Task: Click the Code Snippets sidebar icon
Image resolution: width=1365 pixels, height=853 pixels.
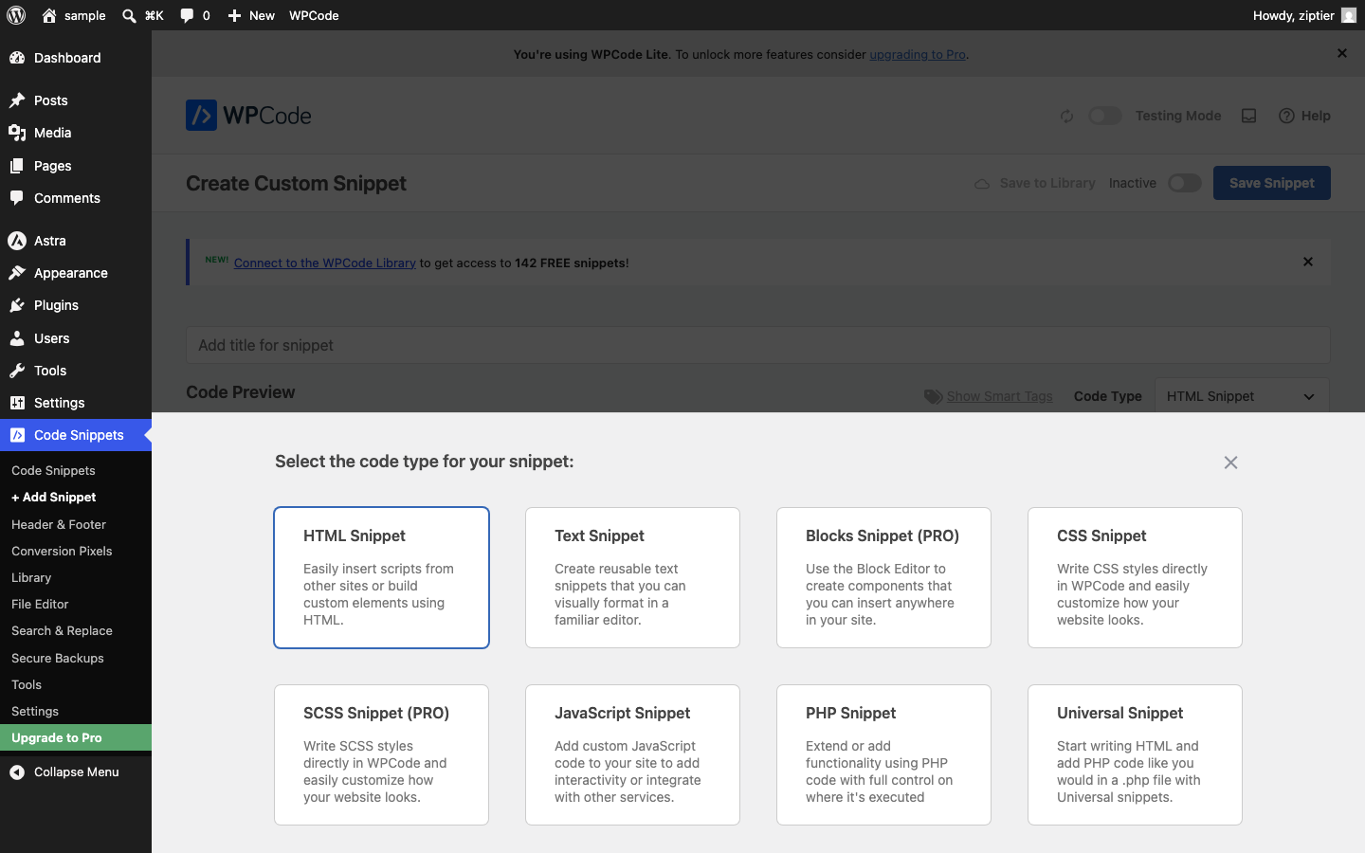Action: pyautogui.click(x=17, y=435)
